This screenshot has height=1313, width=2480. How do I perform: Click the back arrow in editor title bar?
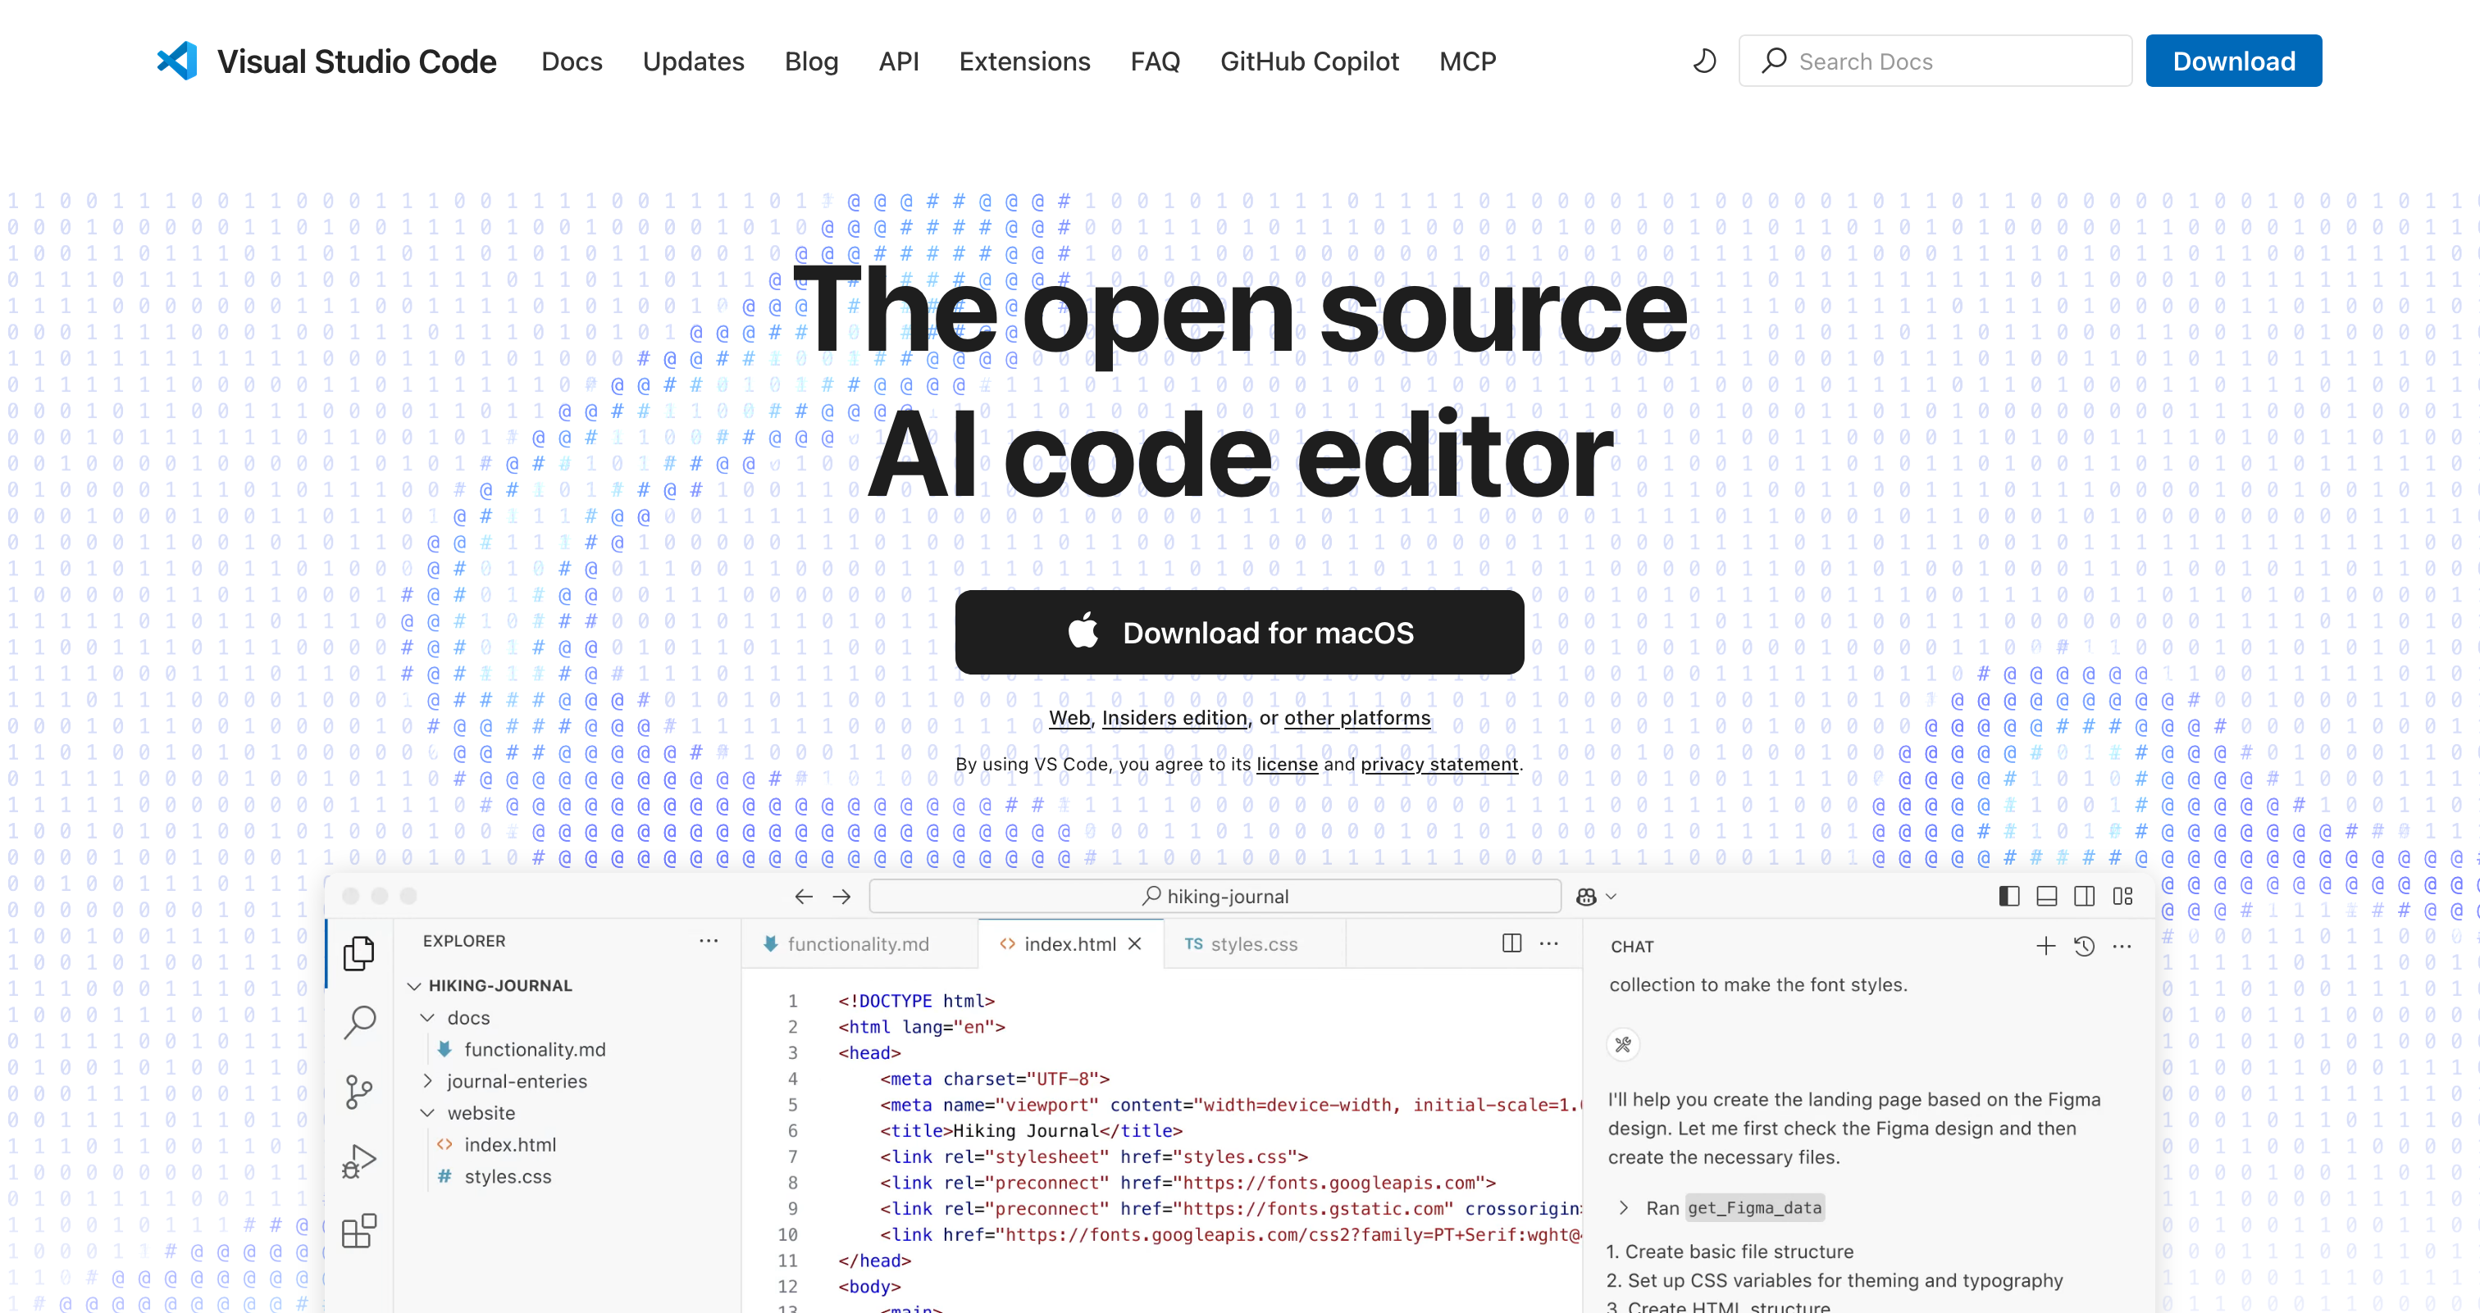[804, 897]
